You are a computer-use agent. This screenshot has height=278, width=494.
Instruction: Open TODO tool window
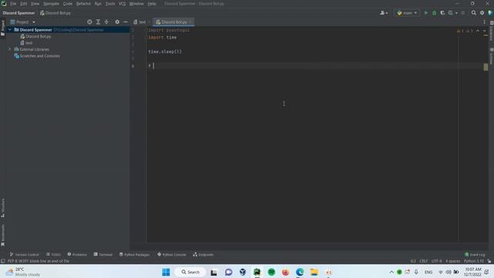(x=53, y=255)
